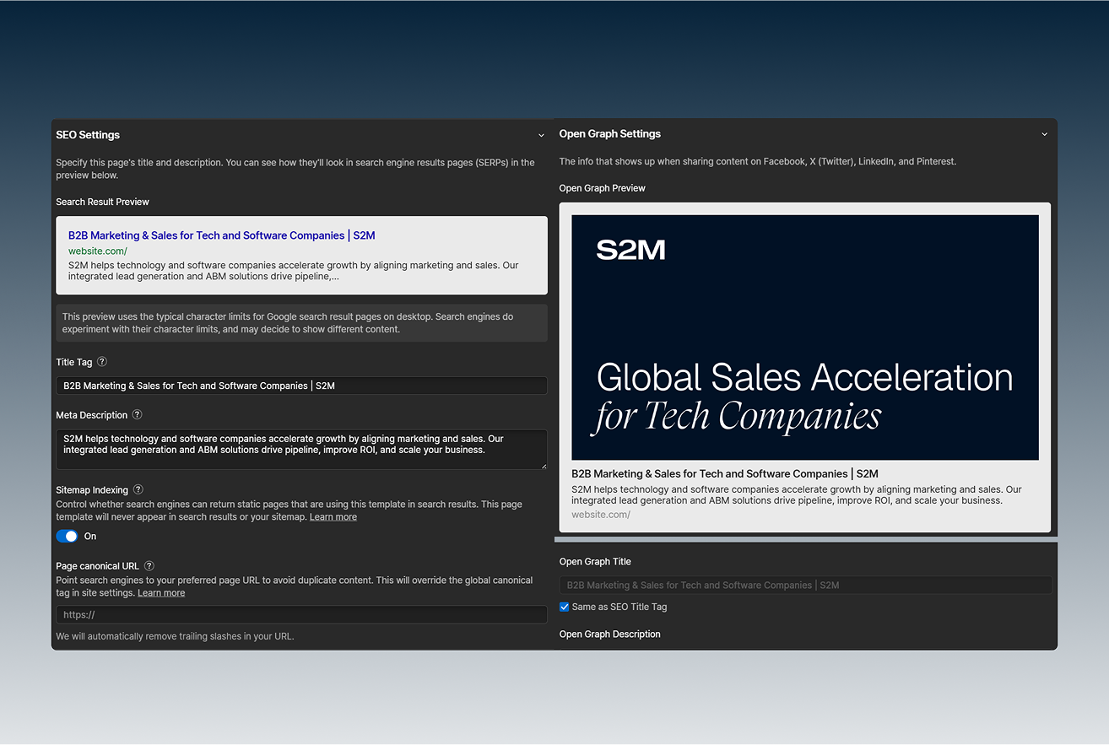Click the canonical URL https:// field

(x=301, y=615)
